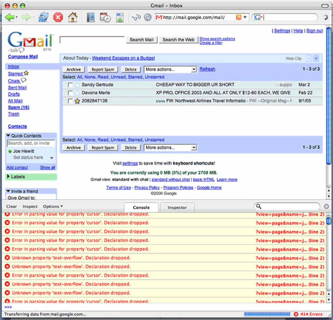Screen dimensions: 333x320
Task: Open the Starred folder
Action: pyautogui.click(x=15, y=74)
